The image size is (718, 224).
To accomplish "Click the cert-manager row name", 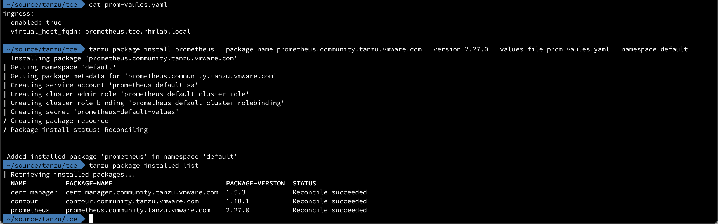I will coord(34,192).
